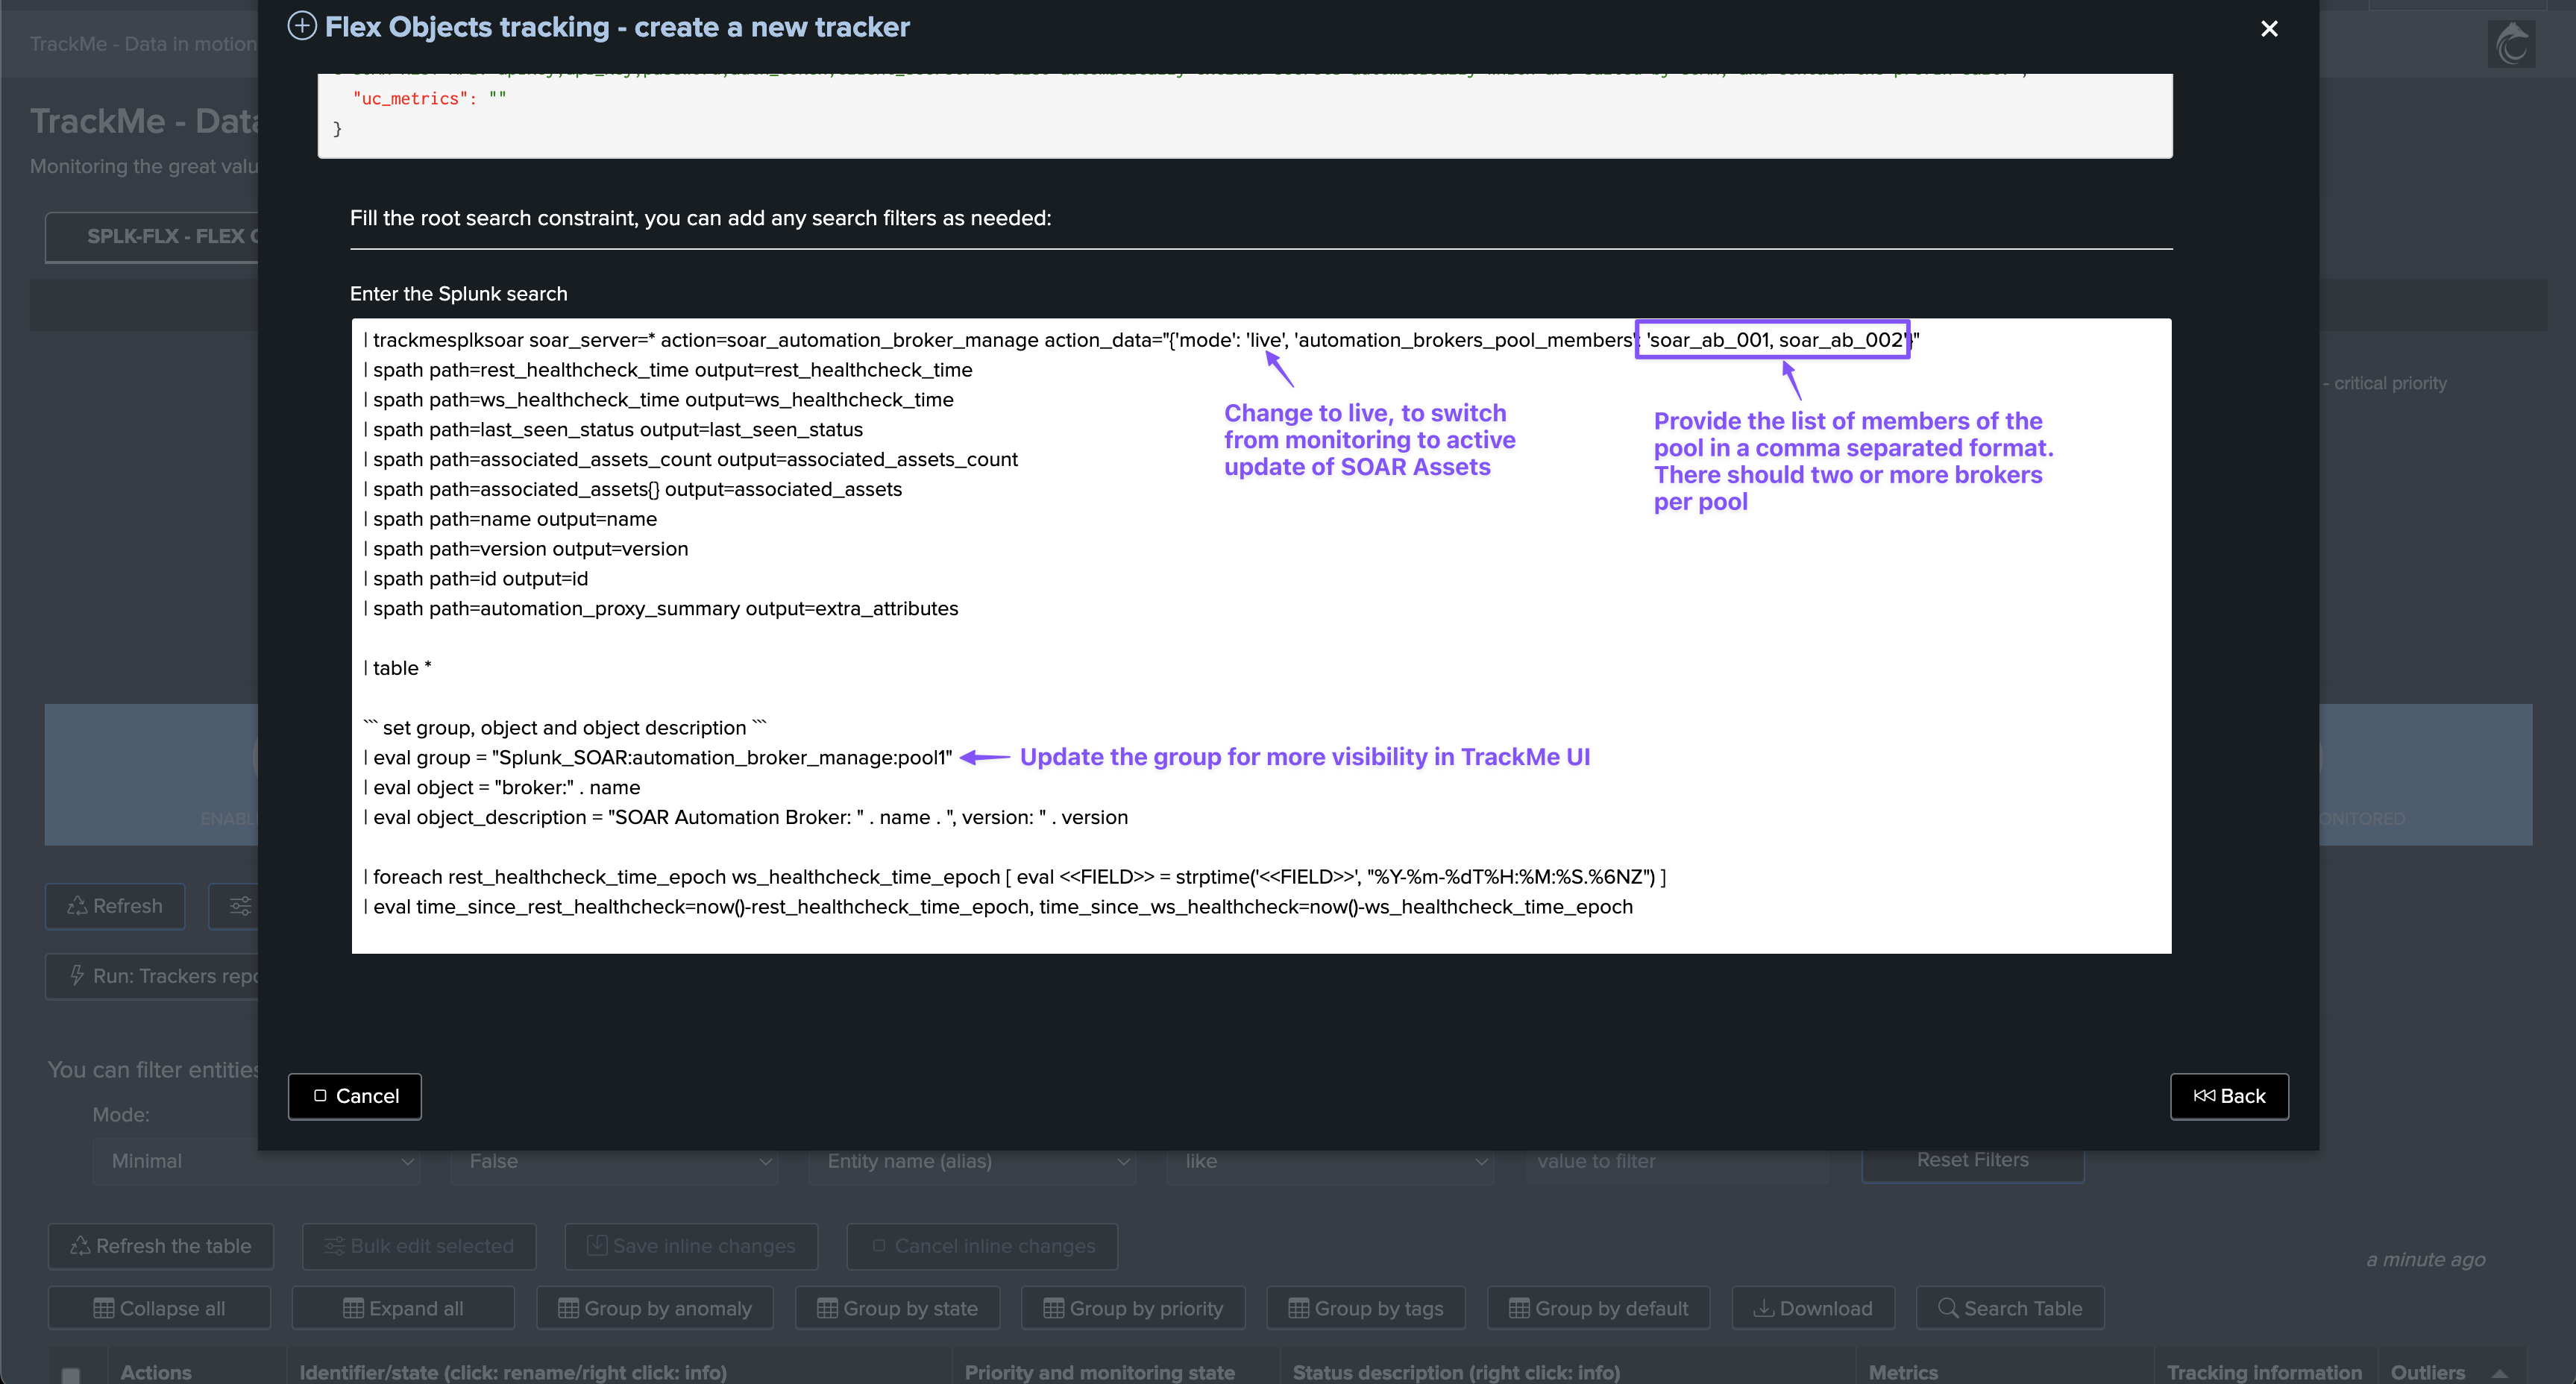Click Group by priority button
Screen dimensions: 2576x1384
click(x=1133, y=1308)
